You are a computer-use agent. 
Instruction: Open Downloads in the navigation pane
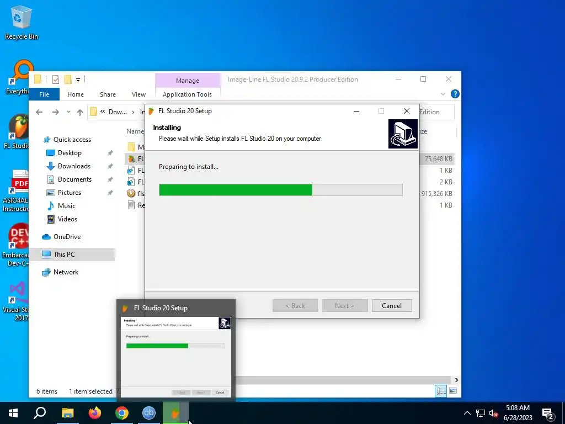(74, 166)
